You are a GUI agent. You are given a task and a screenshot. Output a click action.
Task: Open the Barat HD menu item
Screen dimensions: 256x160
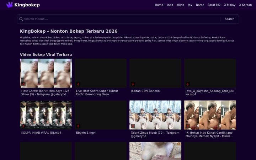(x=214, y=5)
